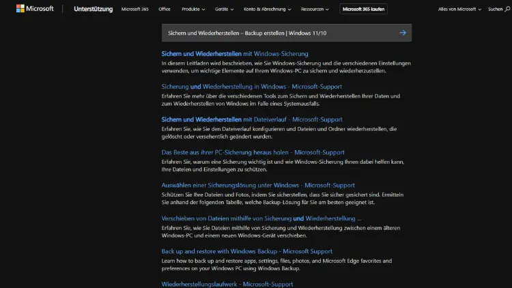Expand the Produkte dropdown
This screenshot has height=288, width=512.
pos(193,9)
